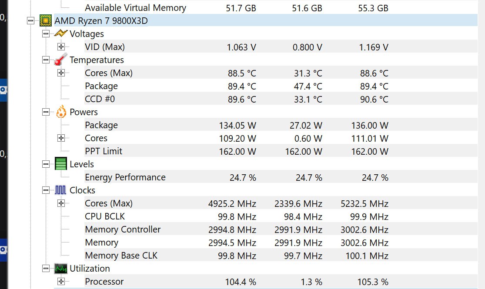Click the Powers flame icon
Image resolution: width=485 pixels, height=289 pixels.
tap(61, 112)
